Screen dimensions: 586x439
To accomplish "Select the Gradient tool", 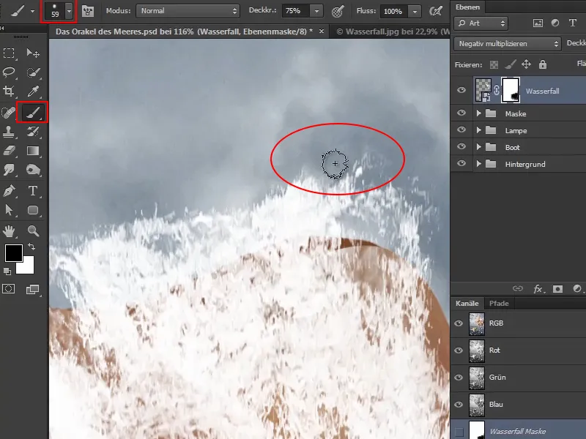I will pyautogui.click(x=33, y=151).
